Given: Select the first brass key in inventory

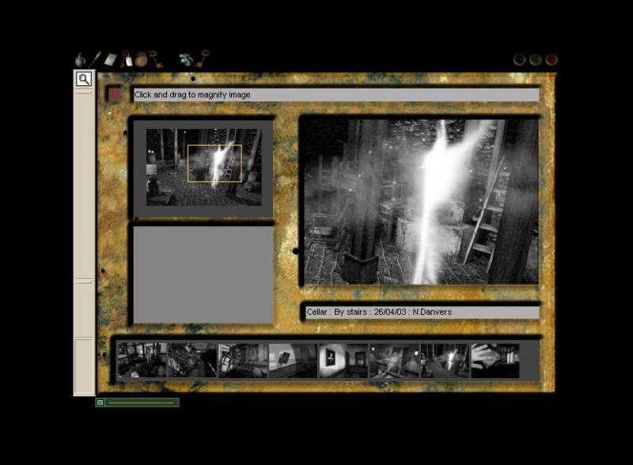Looking at the screenshot, I should (156, 59).
